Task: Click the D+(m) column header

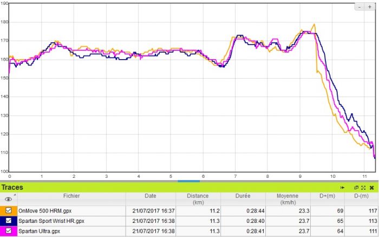Action: coord(329,196)
